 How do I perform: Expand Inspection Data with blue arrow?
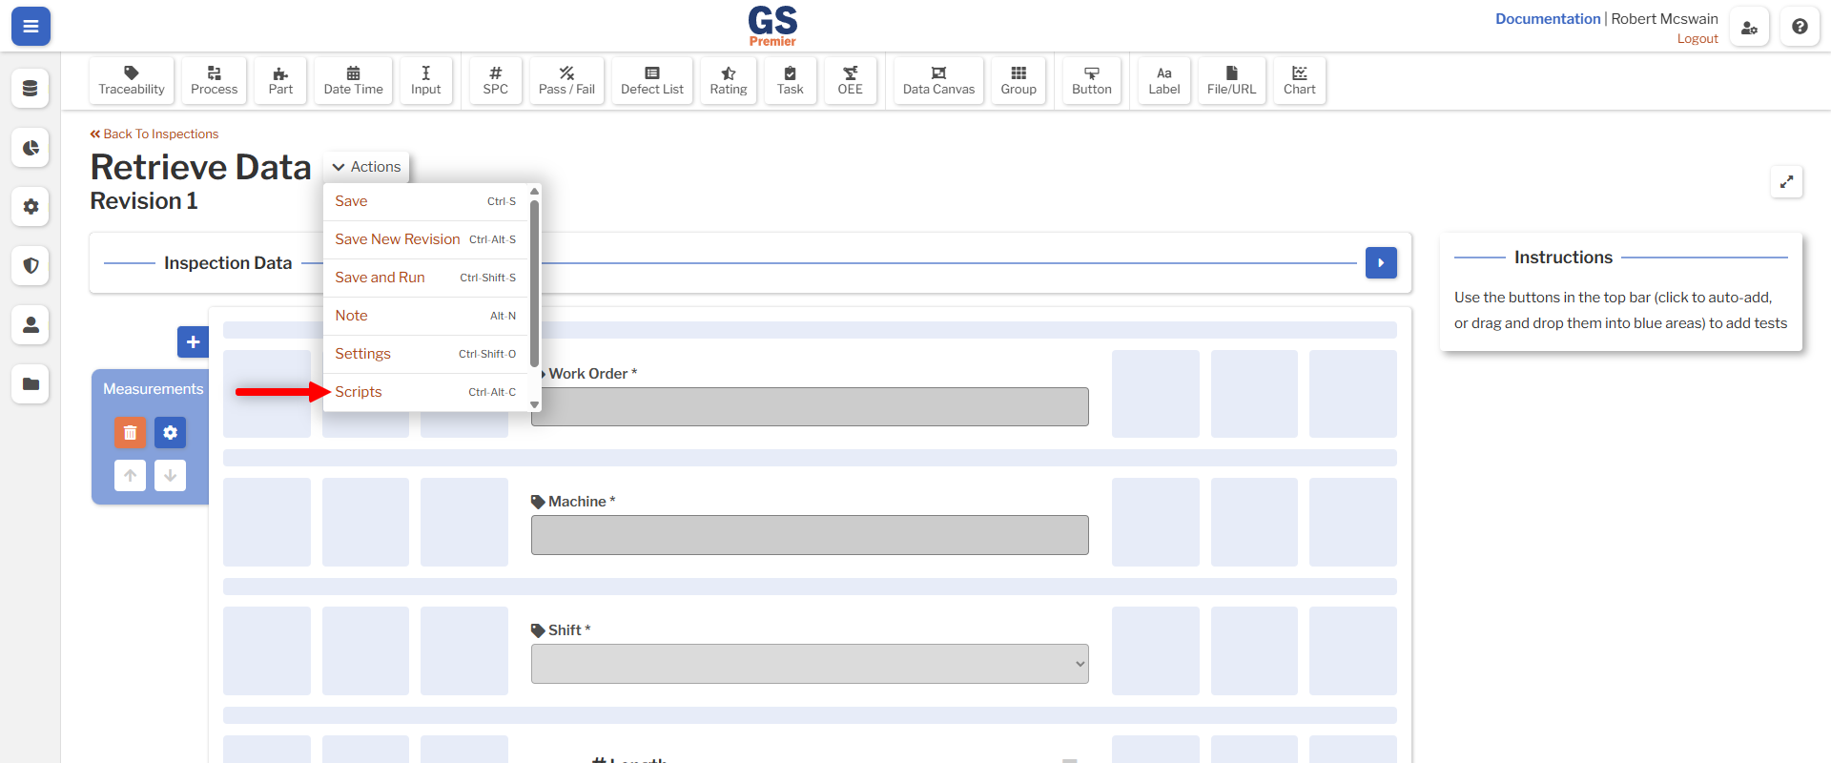(x=1381, y=262)
